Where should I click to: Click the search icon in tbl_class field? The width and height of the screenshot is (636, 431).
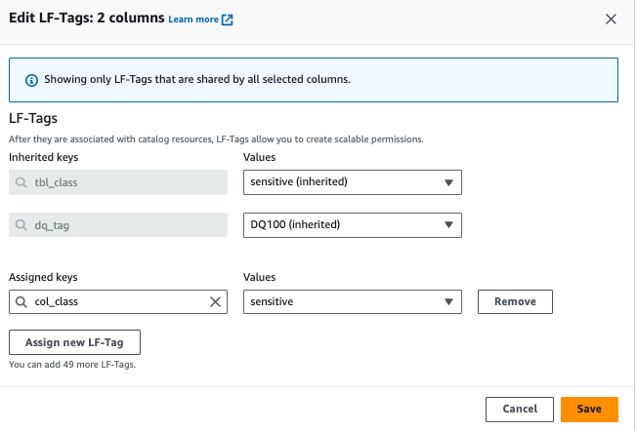pos(21,182)
